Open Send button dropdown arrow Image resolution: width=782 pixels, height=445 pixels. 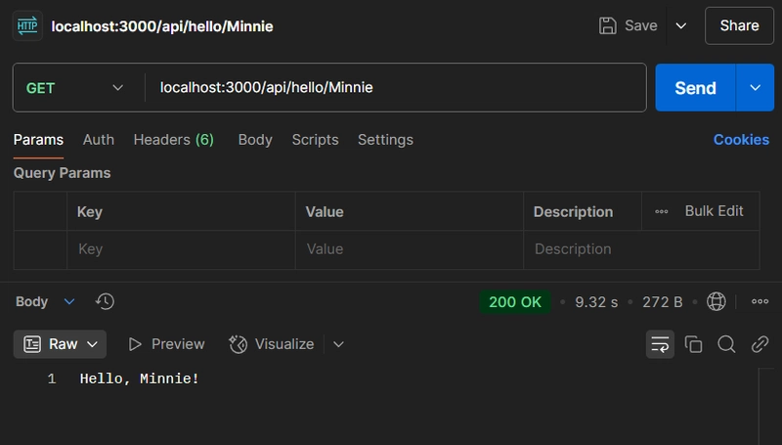click(755, 88)
